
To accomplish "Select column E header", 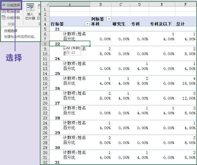I will pyautogui.click(x=162, y=4).
